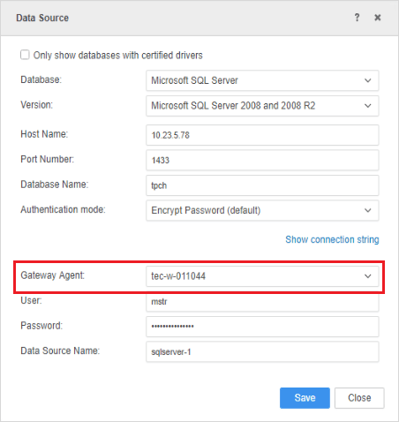The height and width of the screenshot is (422, 399).
Task: Focus the Password input field
Action: coord(262,327)
